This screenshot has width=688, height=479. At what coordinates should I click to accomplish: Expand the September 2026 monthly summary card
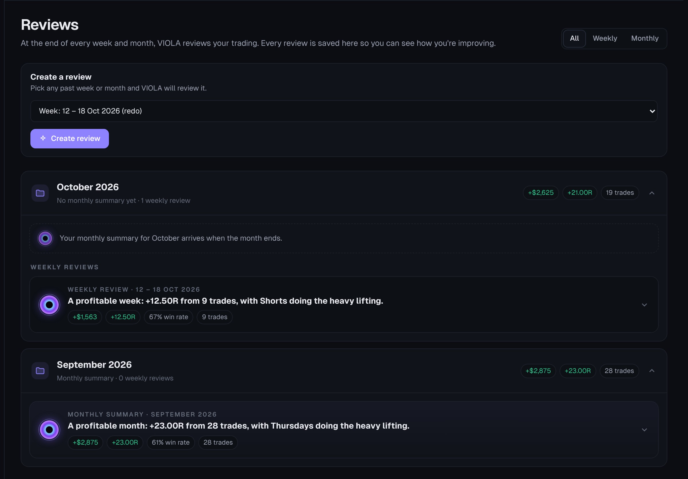[644, 430]
